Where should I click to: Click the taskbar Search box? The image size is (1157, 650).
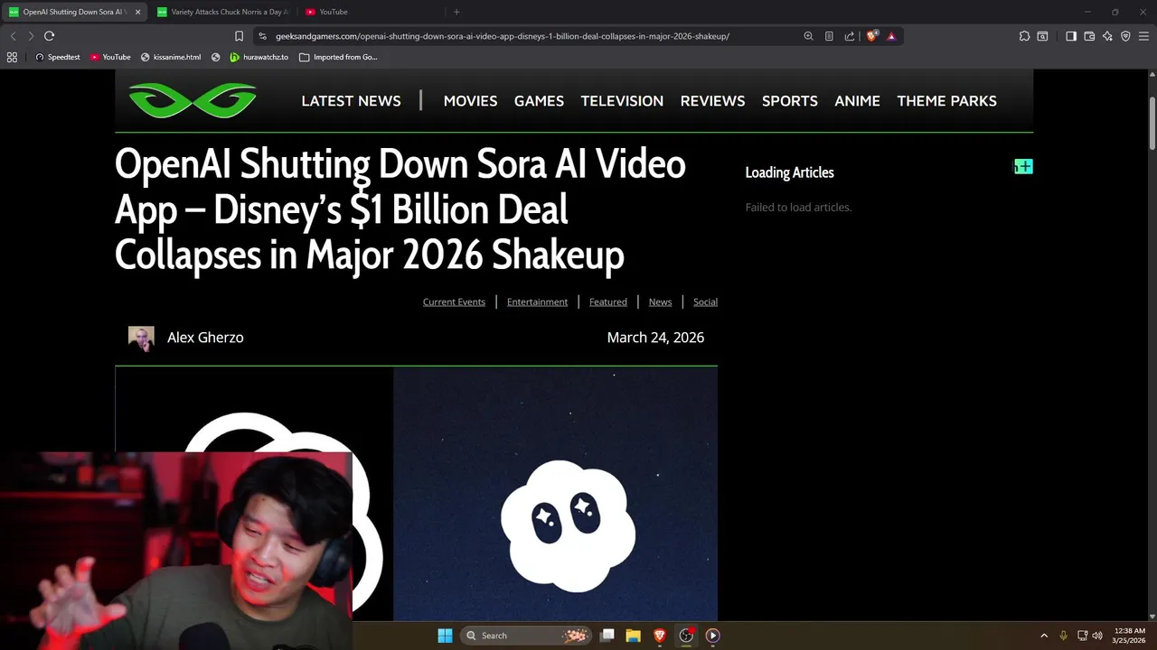pos(525,636)
